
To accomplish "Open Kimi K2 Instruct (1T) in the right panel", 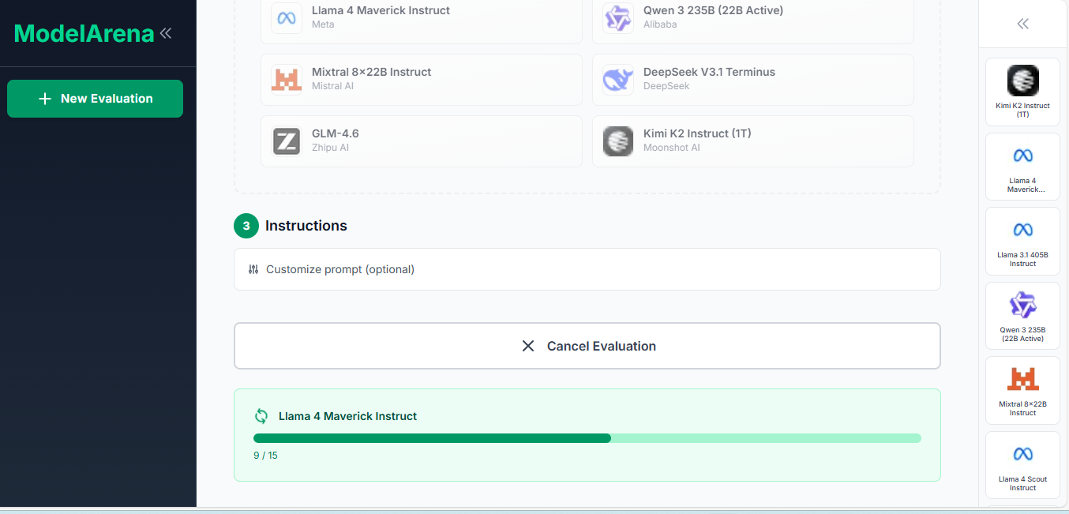I will [1023, 92].
